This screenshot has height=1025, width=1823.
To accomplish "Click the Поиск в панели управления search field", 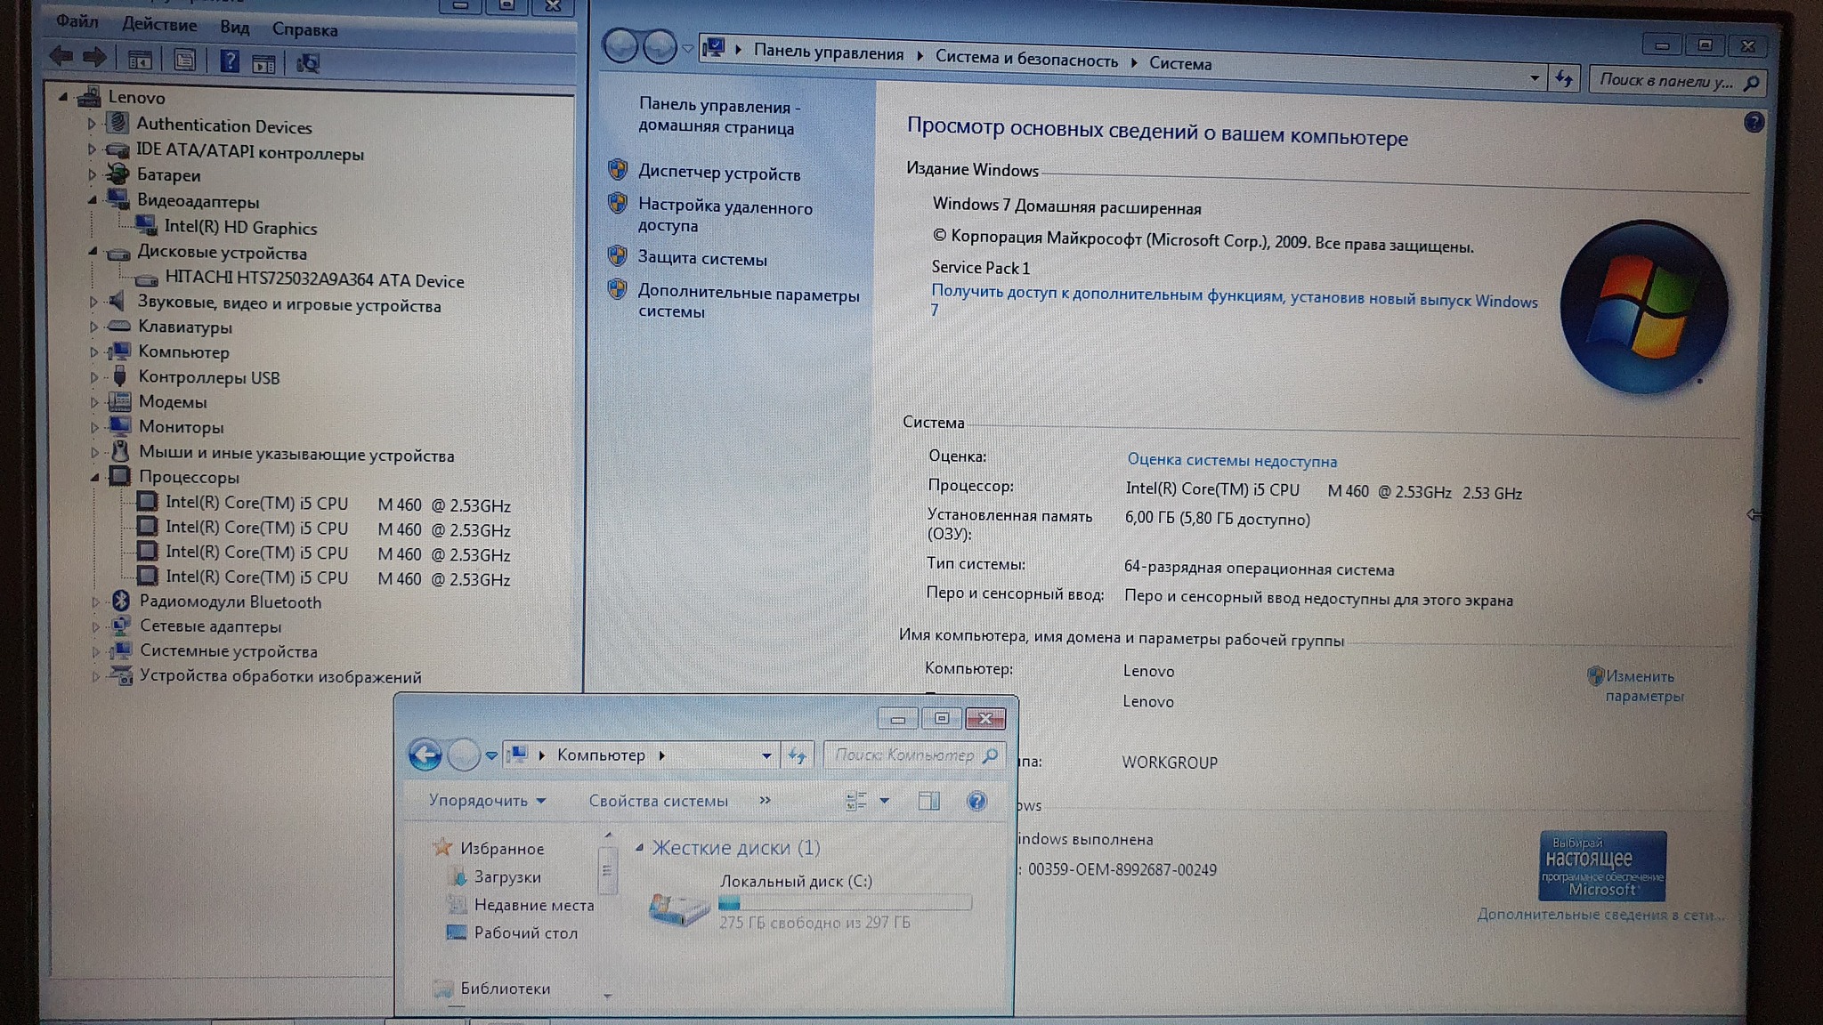I will coord(1665,82).
